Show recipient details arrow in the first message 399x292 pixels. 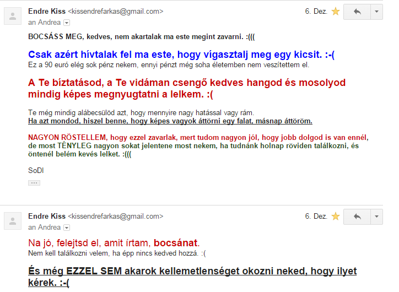point(67,23)
